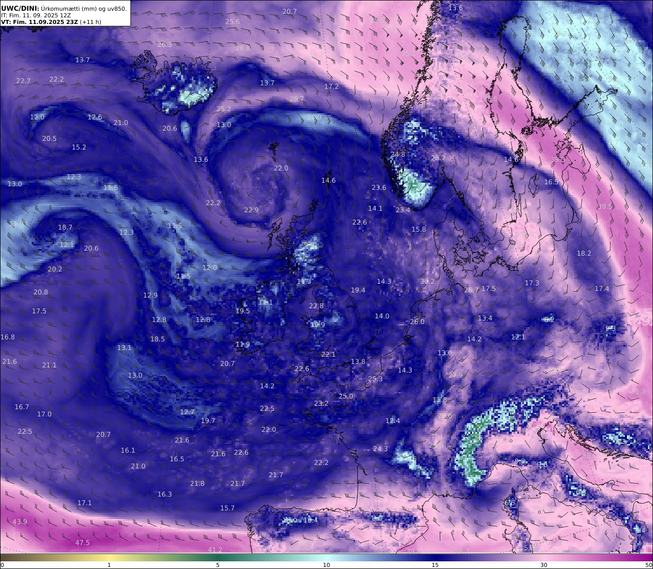Click the 26.8 value on the map
This screenshot has height=569, width=653.
coord(243,48)
